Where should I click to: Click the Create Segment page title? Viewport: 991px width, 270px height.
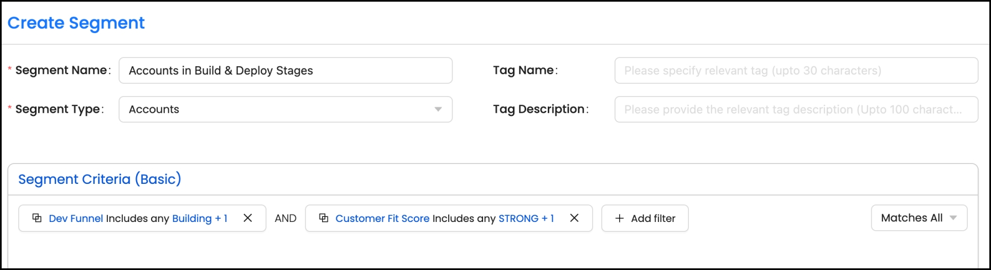click(x=76, y=23)
